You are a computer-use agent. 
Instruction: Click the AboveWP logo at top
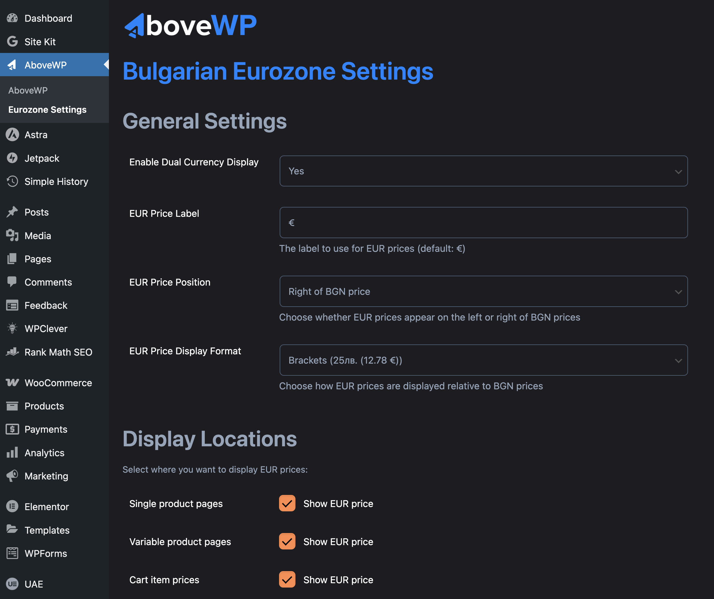click(x=190, y=25)
